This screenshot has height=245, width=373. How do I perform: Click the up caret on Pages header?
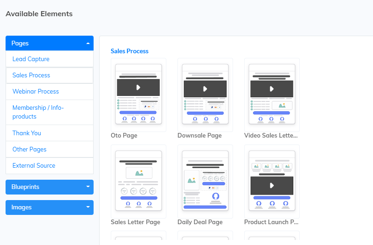(x=88, y=43)
